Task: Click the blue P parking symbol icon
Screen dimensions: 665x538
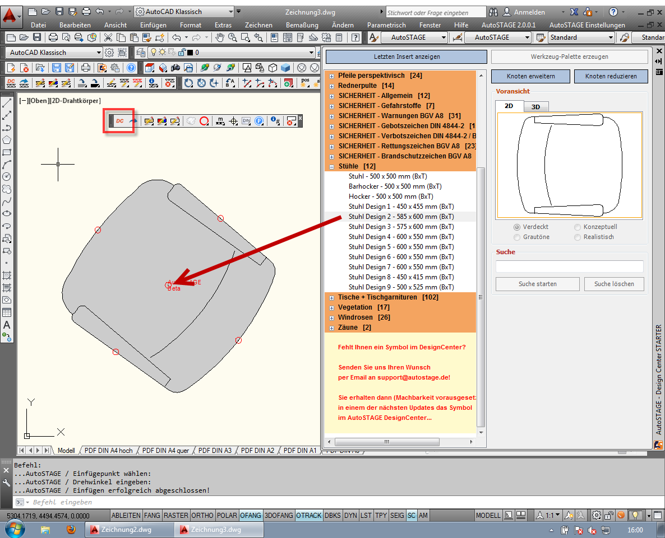Action: click(x=259, y=121)
